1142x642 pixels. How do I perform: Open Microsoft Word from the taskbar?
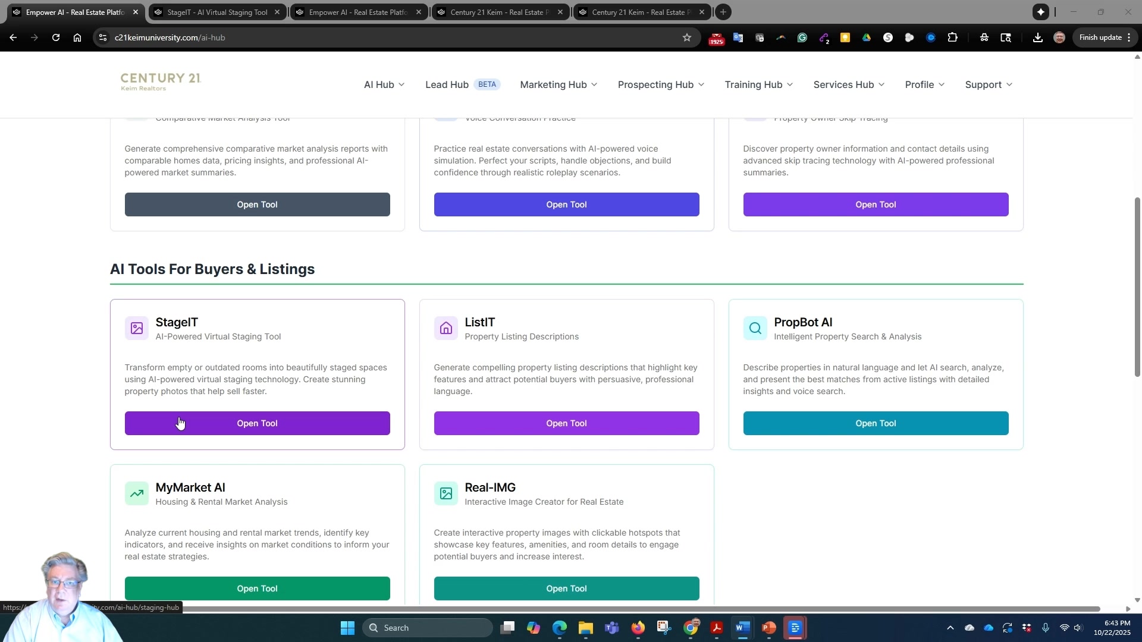pos(743,628)
